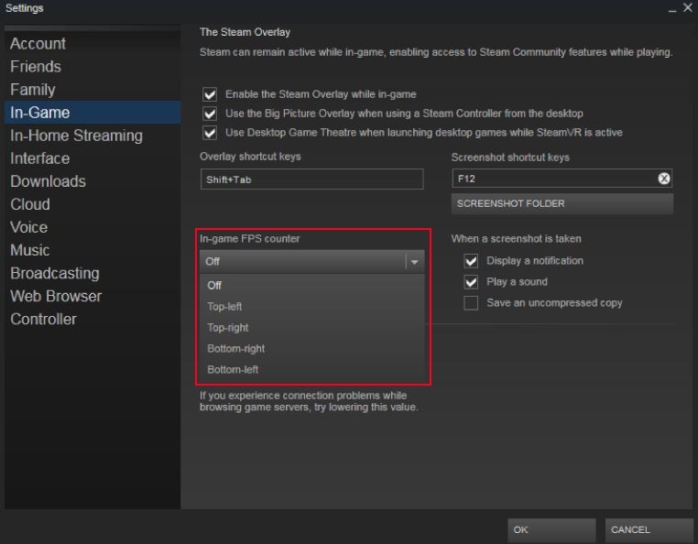Choose Top-left FPS counter position
Viewport: 698px width, 544px height.
point(312,306)
